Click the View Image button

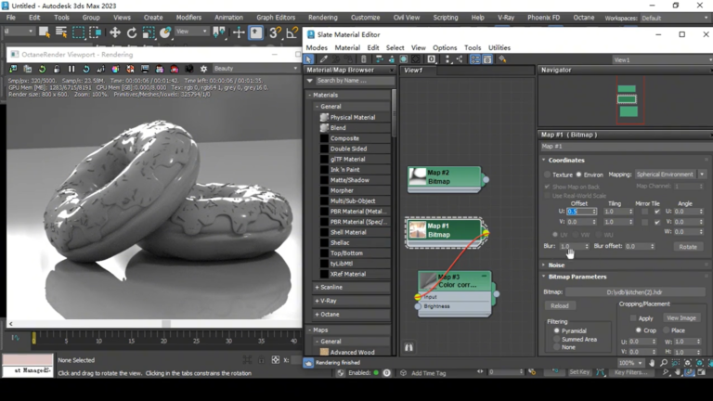(x=681, y=318)
